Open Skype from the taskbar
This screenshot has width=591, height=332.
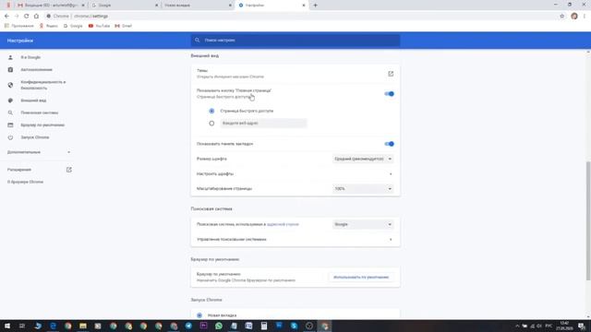pyautogui.click(x=294, y=326)
